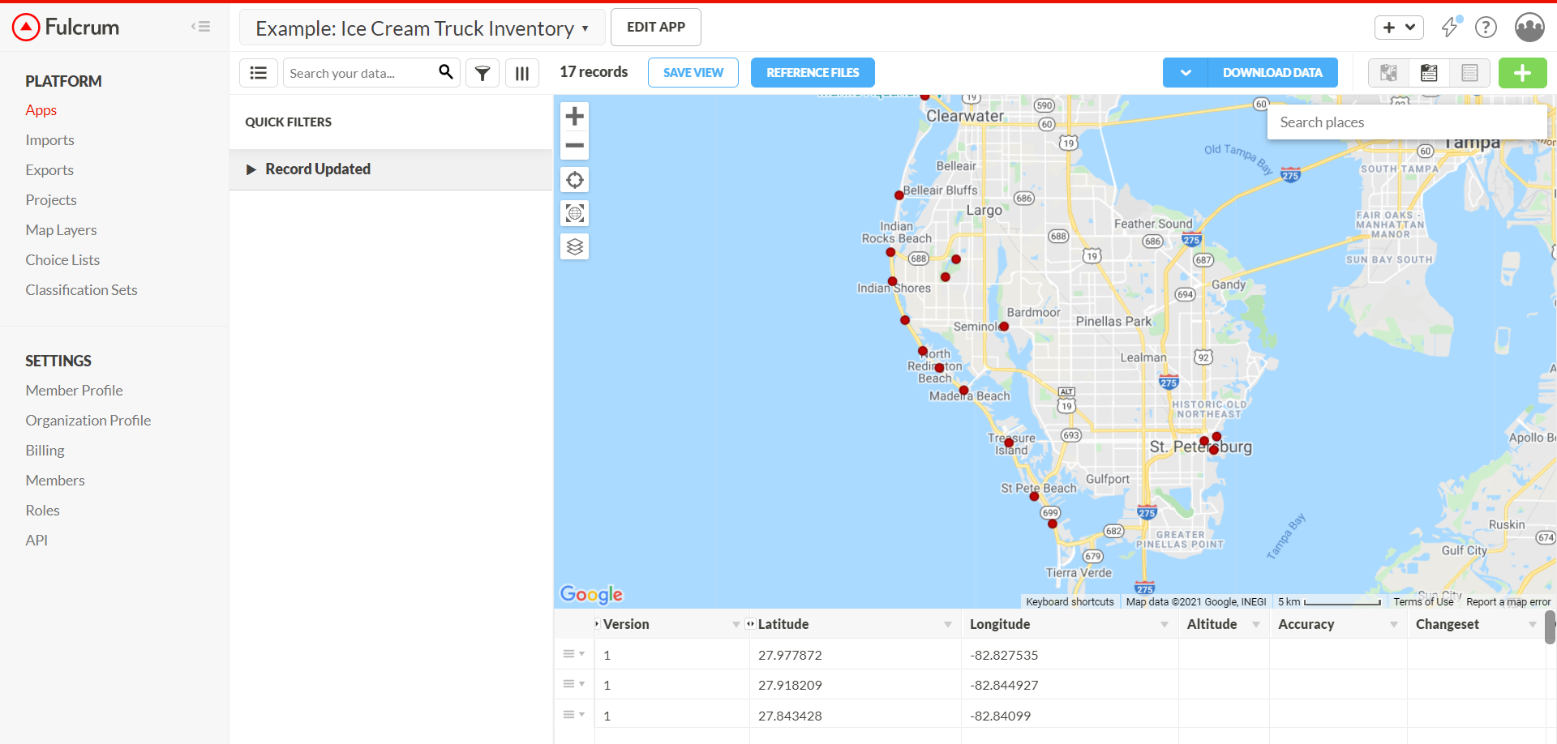
Task: Open the filter funnel icon
Action: pos(483,73)
